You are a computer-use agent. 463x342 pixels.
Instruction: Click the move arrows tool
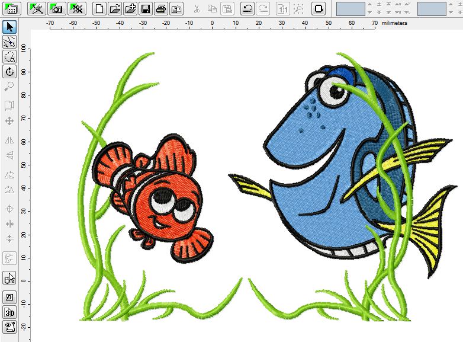pos(9,121)
